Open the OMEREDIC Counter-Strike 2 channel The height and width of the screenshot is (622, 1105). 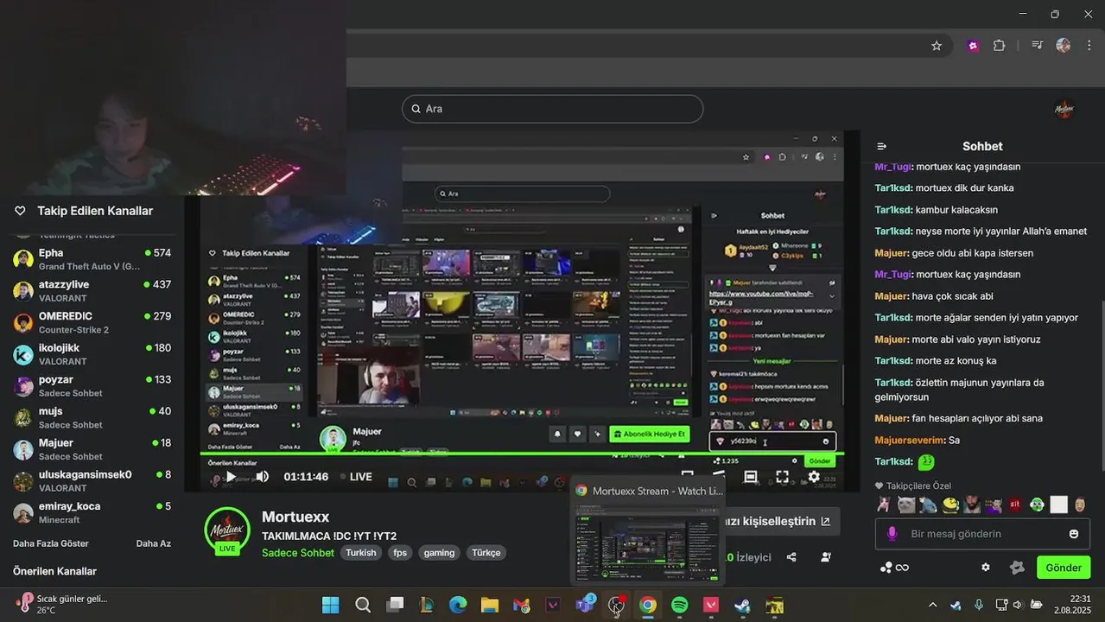pyautogui.click(x=92, y=322)
